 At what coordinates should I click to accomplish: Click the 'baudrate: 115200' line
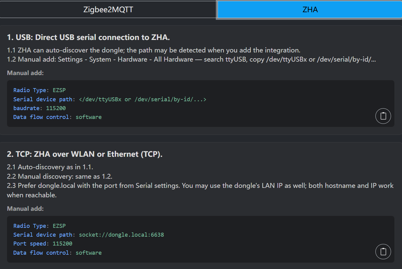point(40,108)
